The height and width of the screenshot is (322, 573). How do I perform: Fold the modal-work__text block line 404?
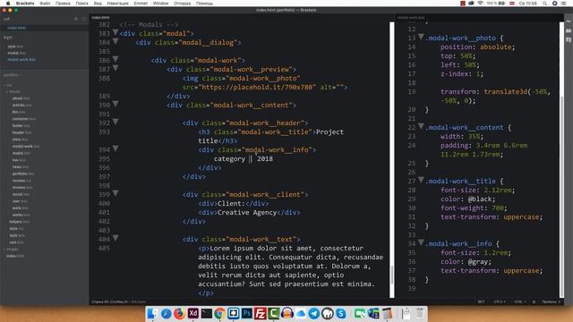115,239
